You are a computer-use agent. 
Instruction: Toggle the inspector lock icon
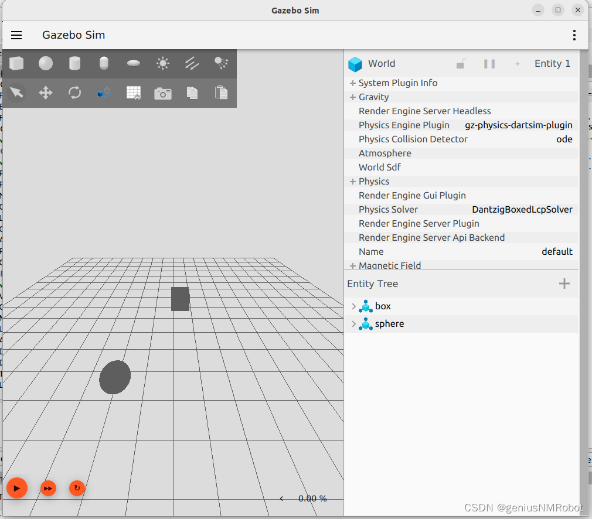[461, 64]
